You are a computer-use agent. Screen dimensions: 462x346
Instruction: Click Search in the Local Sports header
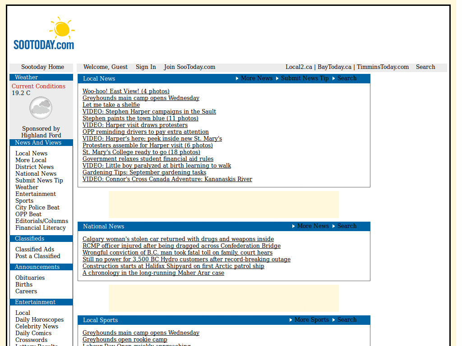coord(347,319)
